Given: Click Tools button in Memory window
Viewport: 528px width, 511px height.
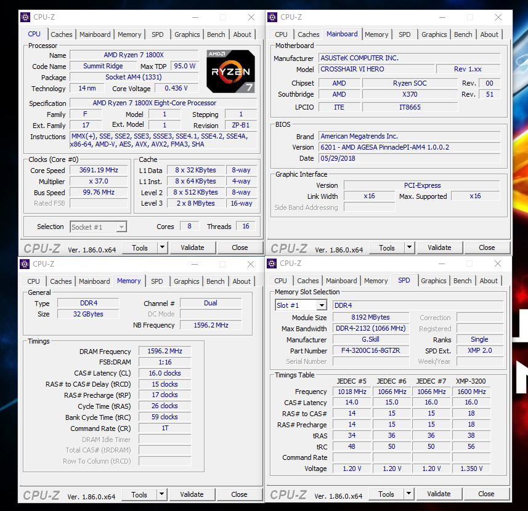Looking at the screenshot, I should coord(139,494).
